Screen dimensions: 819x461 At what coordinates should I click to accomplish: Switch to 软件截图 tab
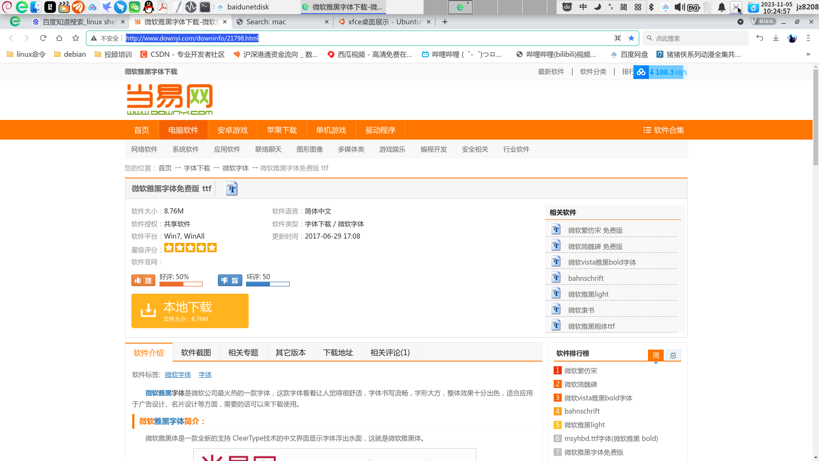coord(196,352)
